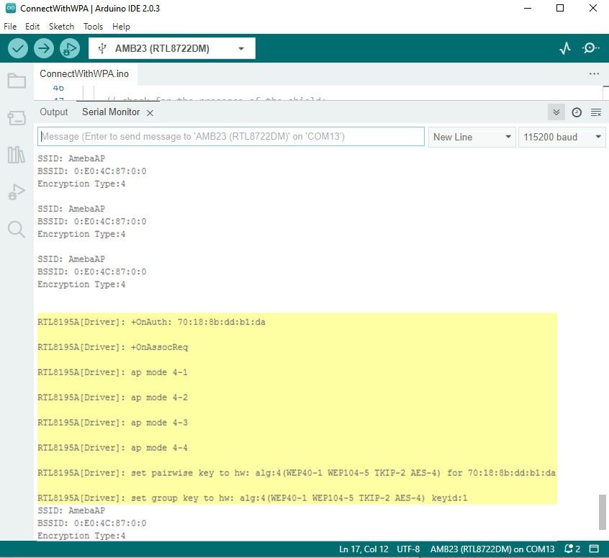Click the Verify sketch checkmark button

click(x=18, y=48)
